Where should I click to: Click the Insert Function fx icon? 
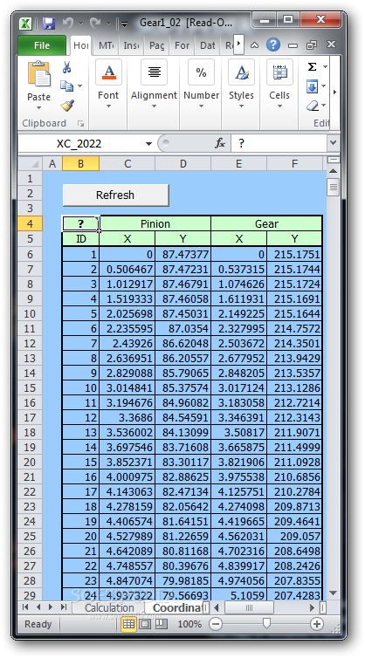220,144
